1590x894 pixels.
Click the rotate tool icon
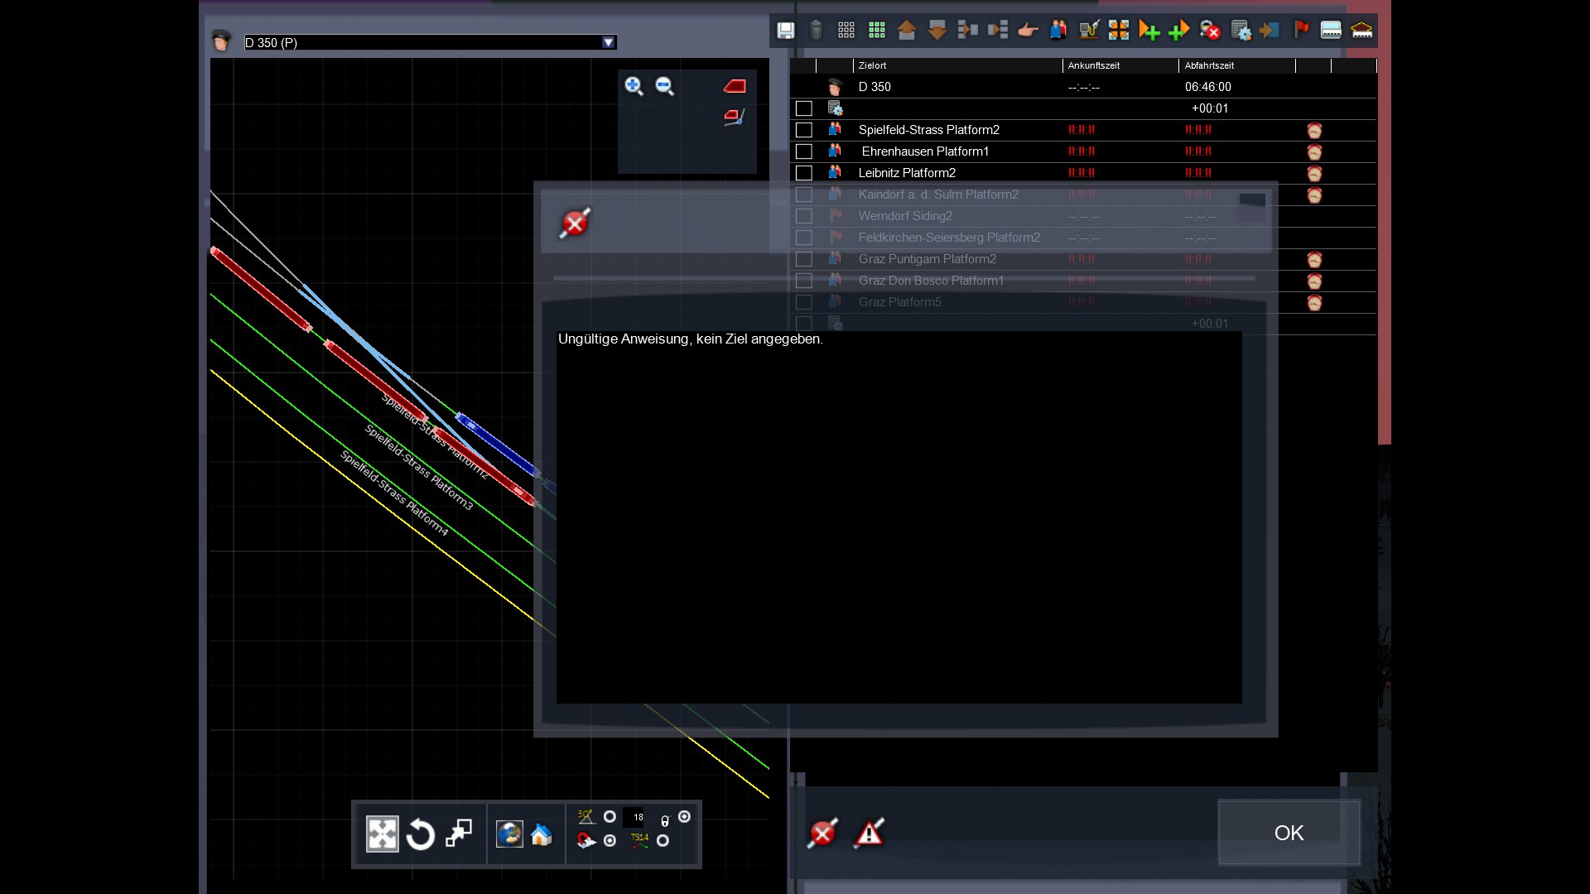pos(420,834)
